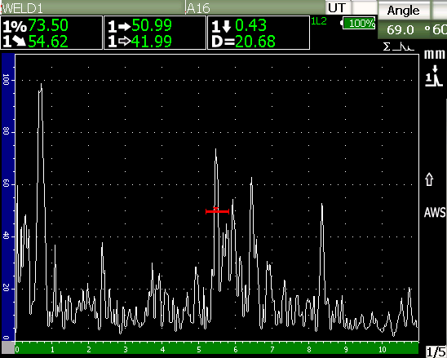Click division 7 on the horizontal axis
The height and width of the screenshot is (358, 447).
(x=272, y=350)
